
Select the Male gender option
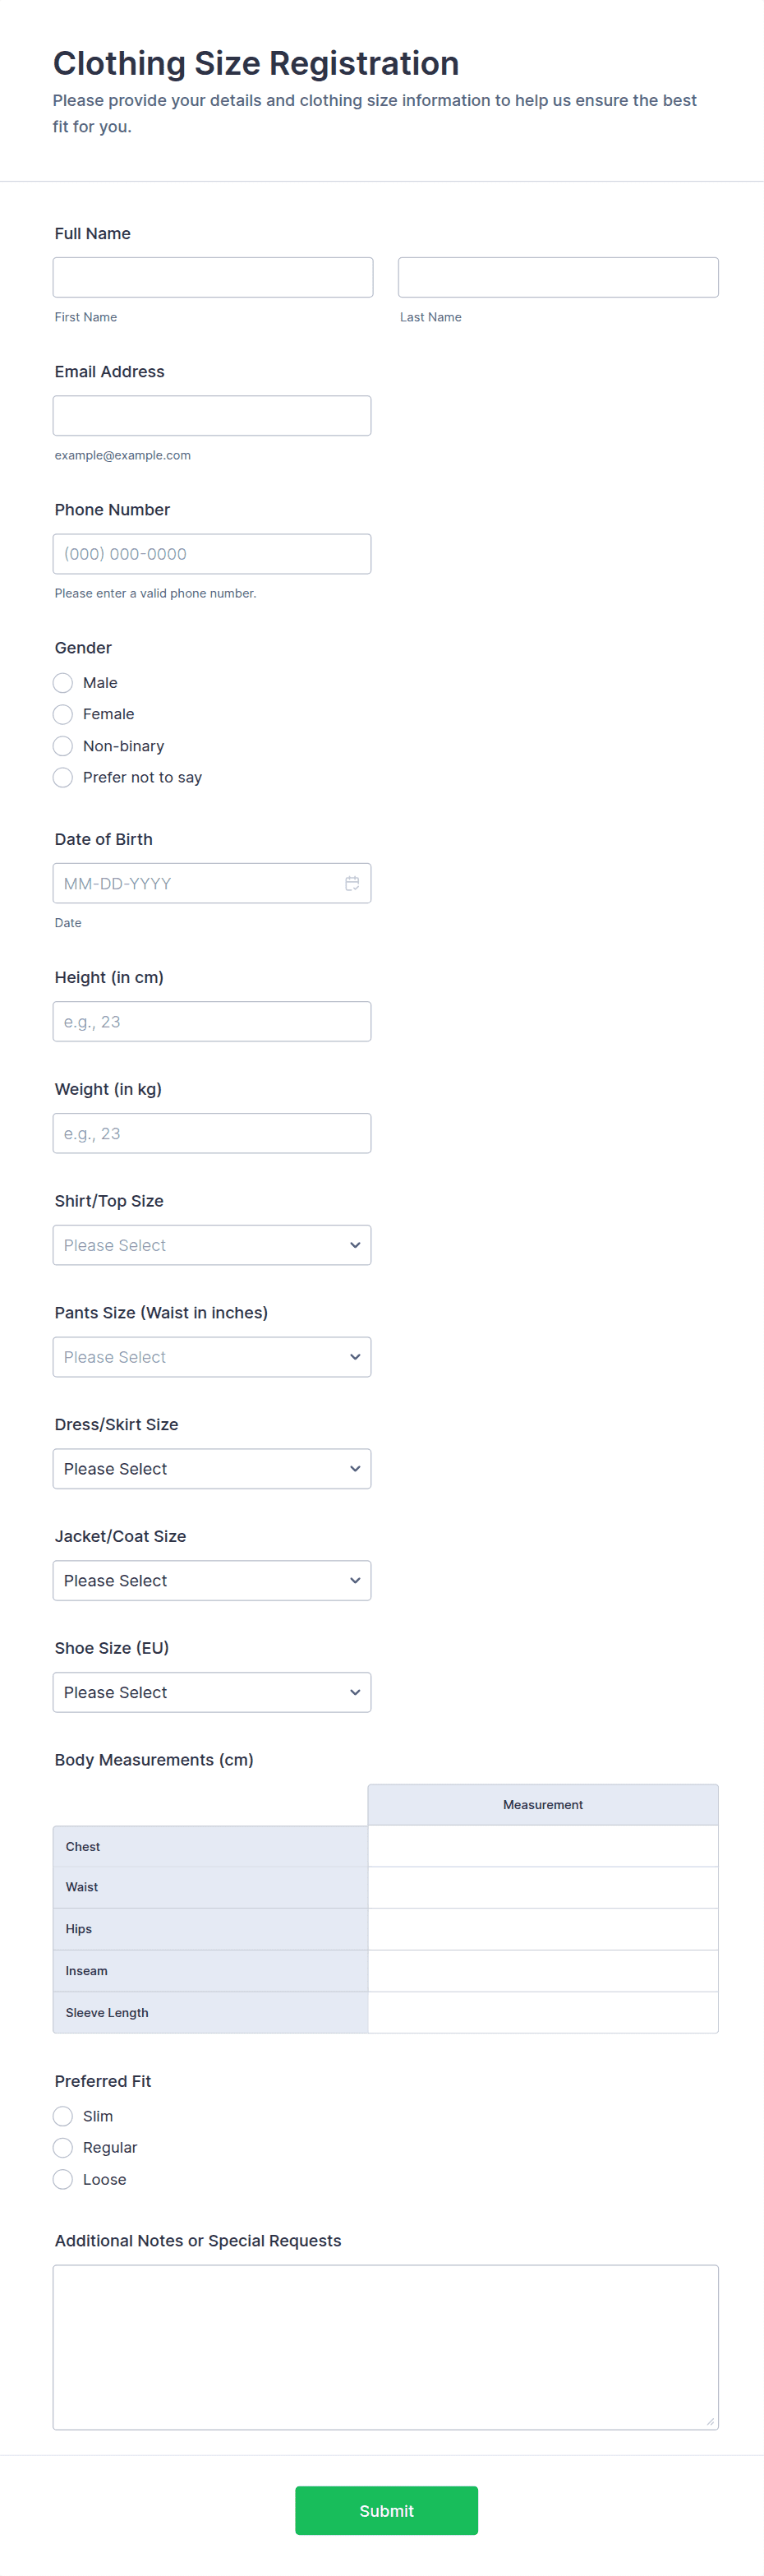click(x=63, y=683)
